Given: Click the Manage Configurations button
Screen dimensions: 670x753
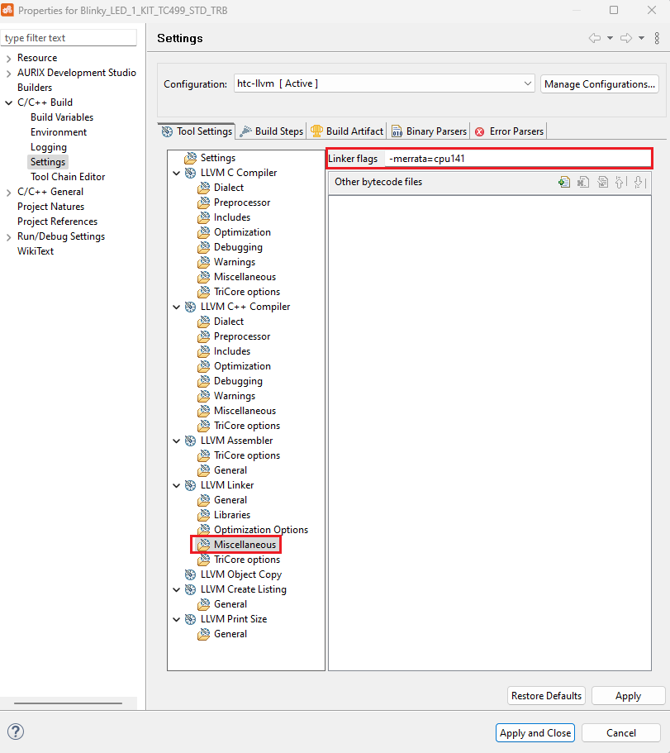Looking at the screenshot, I should click(600, 83).
